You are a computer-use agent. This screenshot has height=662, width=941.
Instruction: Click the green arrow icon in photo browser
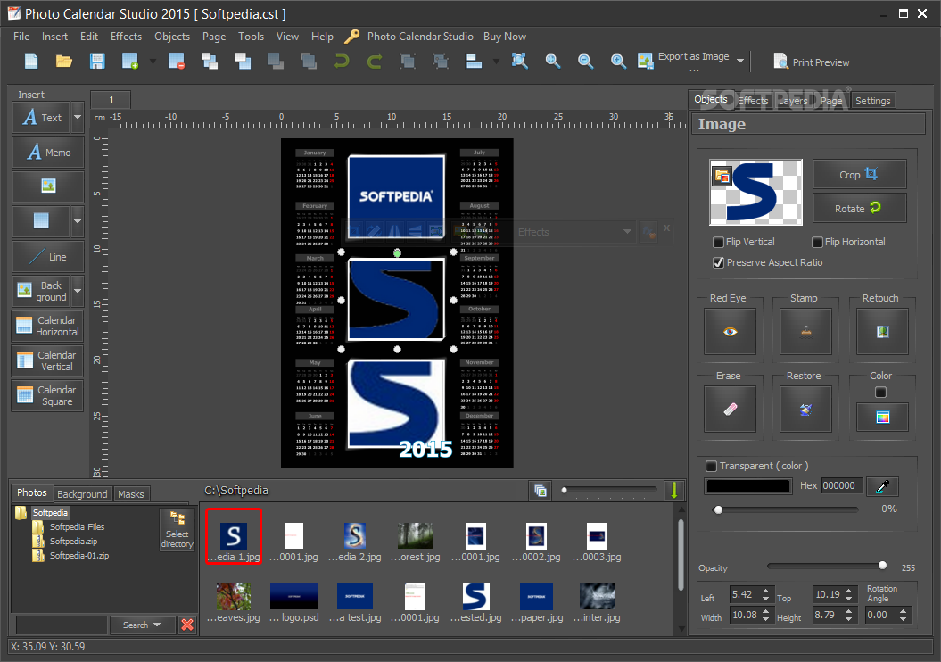pos(674,491)
